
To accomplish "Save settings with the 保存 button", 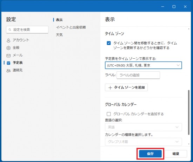I will pyautogui.click(x=150, y=154).
